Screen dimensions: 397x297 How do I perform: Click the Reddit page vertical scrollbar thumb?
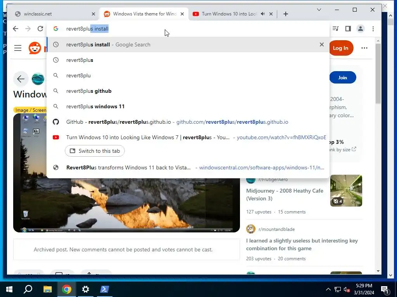coord(378,73)
